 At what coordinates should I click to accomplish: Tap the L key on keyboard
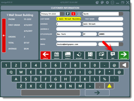click(95, 79)
